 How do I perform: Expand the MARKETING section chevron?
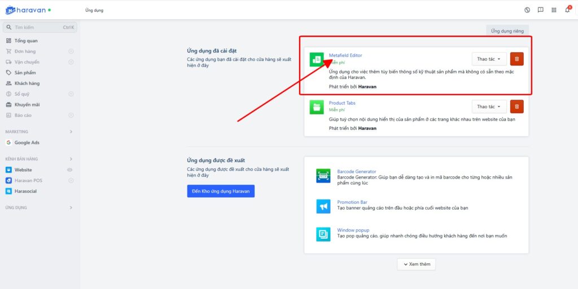71,132
